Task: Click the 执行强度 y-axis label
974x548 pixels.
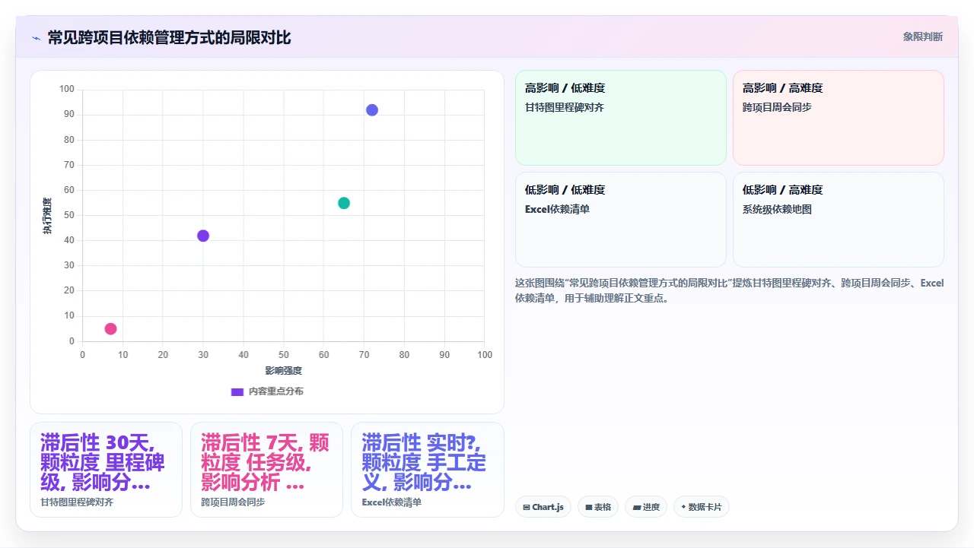Action: point(47,216)
